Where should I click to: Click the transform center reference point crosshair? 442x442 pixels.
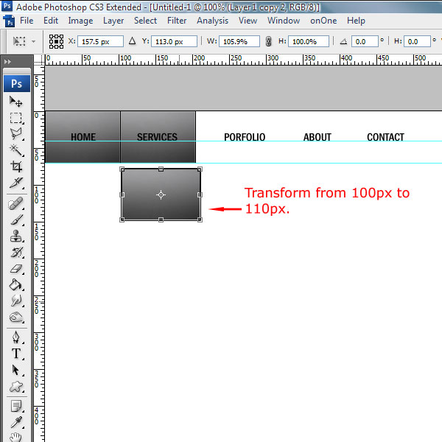[x=161, y=194]
